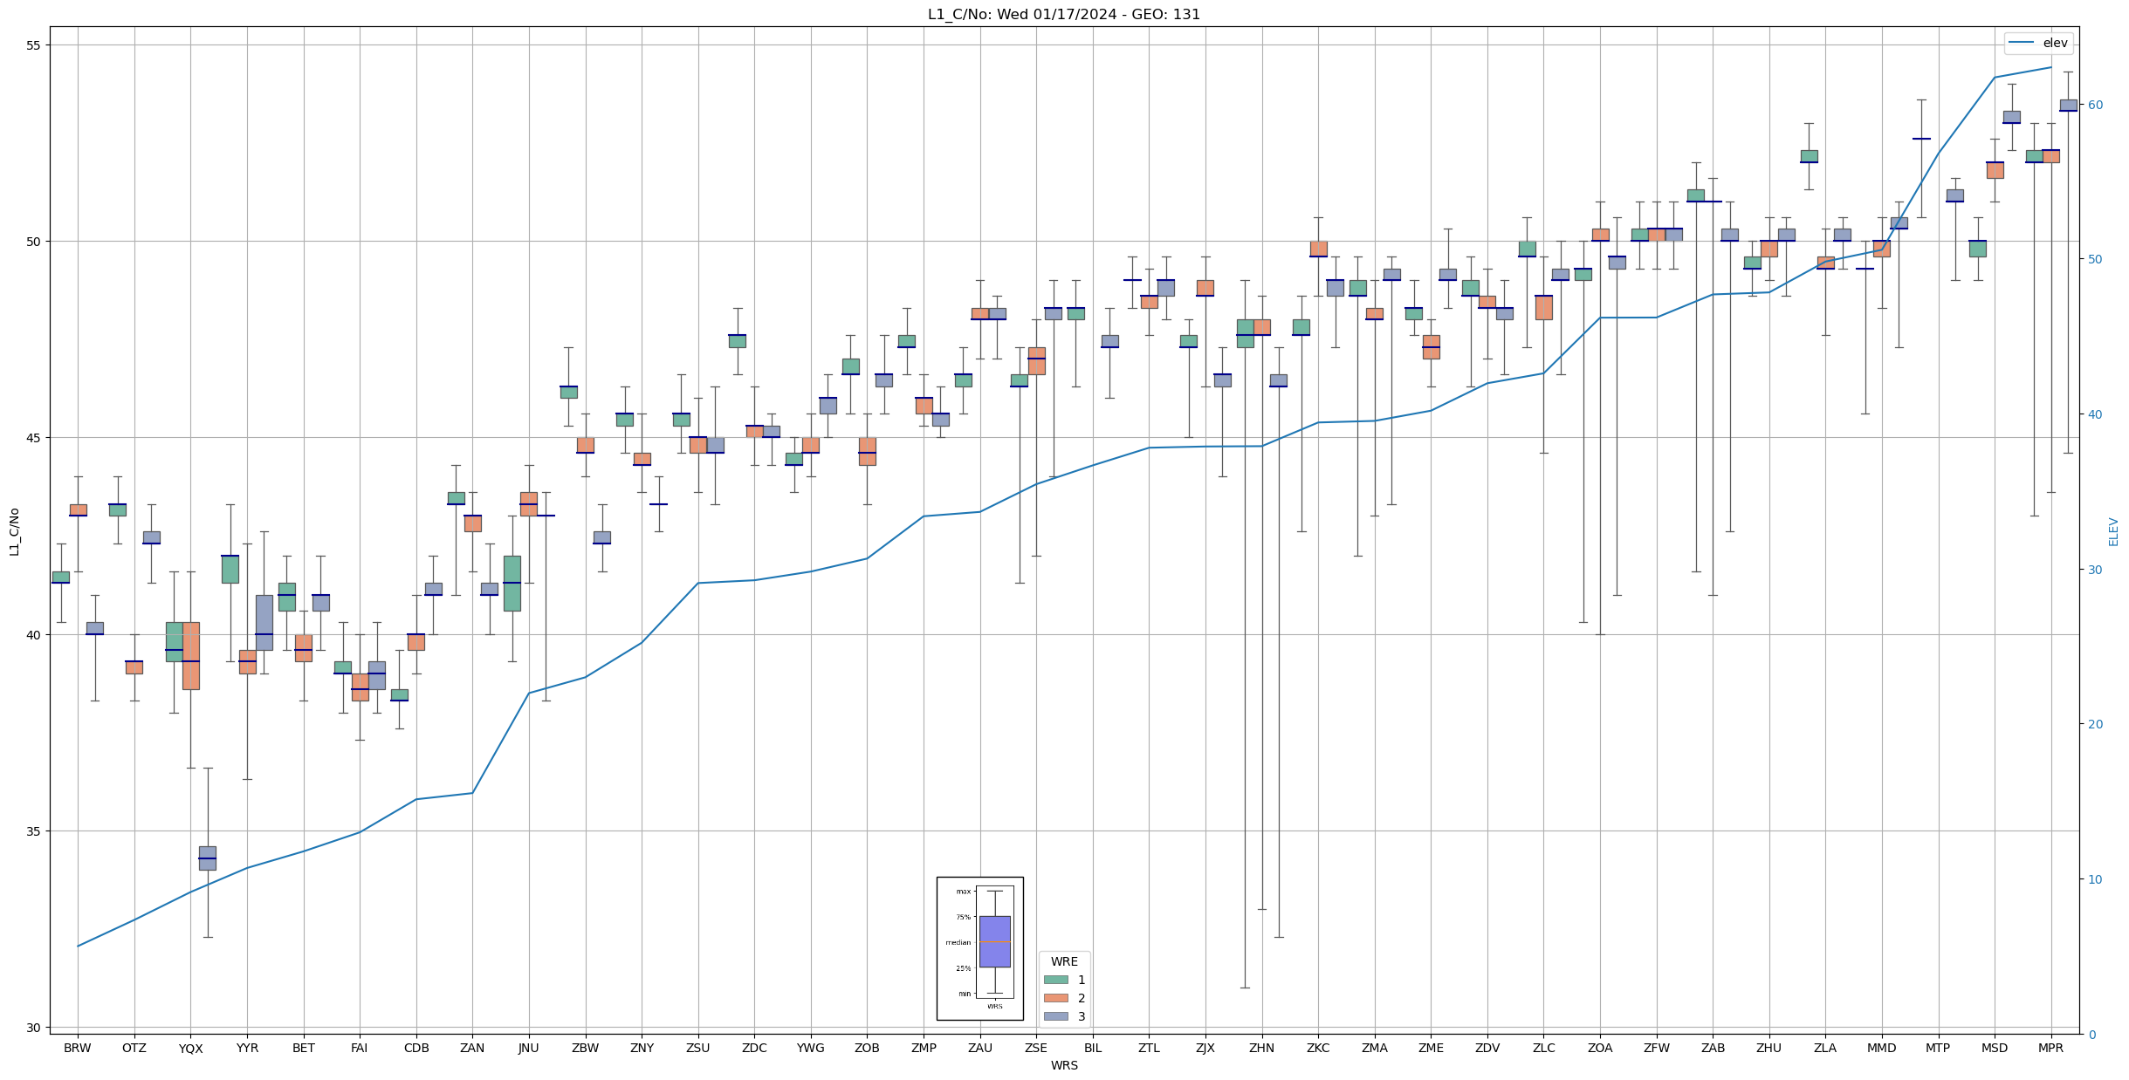Click the ELEV right axis title

2113,531
